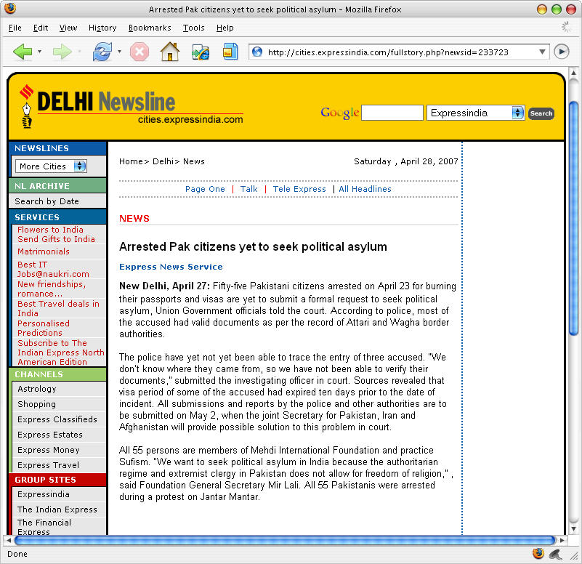This screenshot has height=564, width=582.
Task: Open the Bookmarks menu
Action: tap(150, 28)
